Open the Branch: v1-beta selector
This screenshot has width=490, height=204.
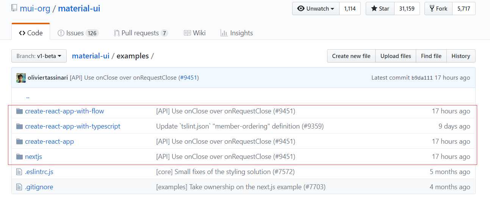(39, 56)
